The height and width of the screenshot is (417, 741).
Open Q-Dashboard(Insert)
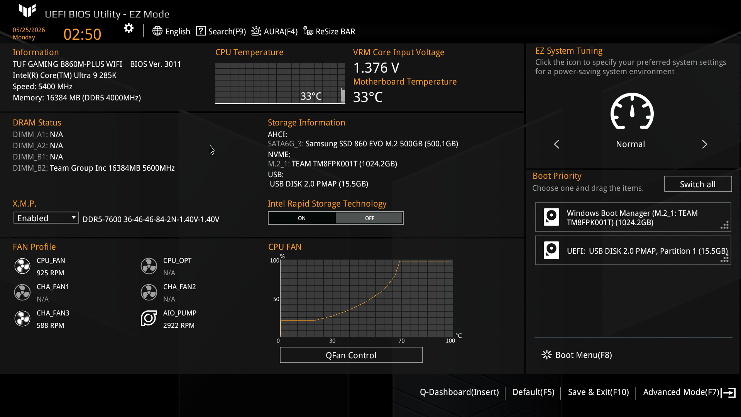tap(459, 392)
